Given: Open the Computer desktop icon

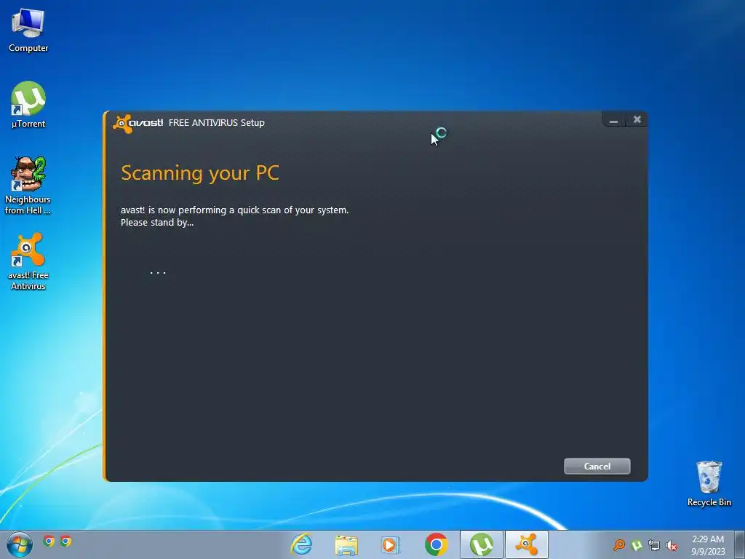Looking at the screenshot, I should (28, 31).
